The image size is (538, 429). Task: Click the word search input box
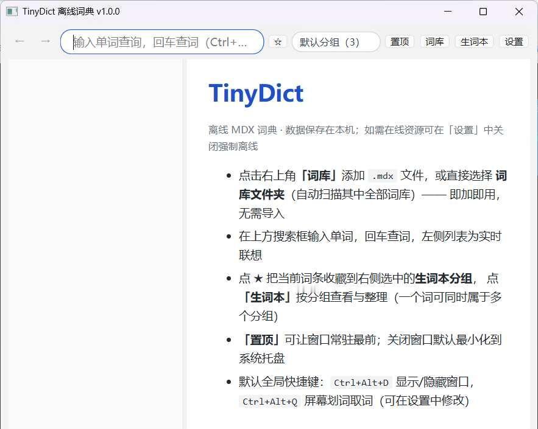(x=162, y=42)
